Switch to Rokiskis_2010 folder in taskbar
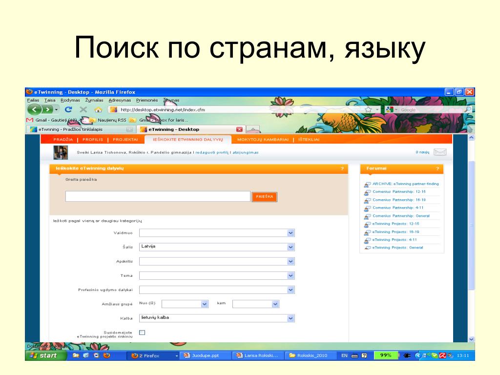 [x=311, y=355]
